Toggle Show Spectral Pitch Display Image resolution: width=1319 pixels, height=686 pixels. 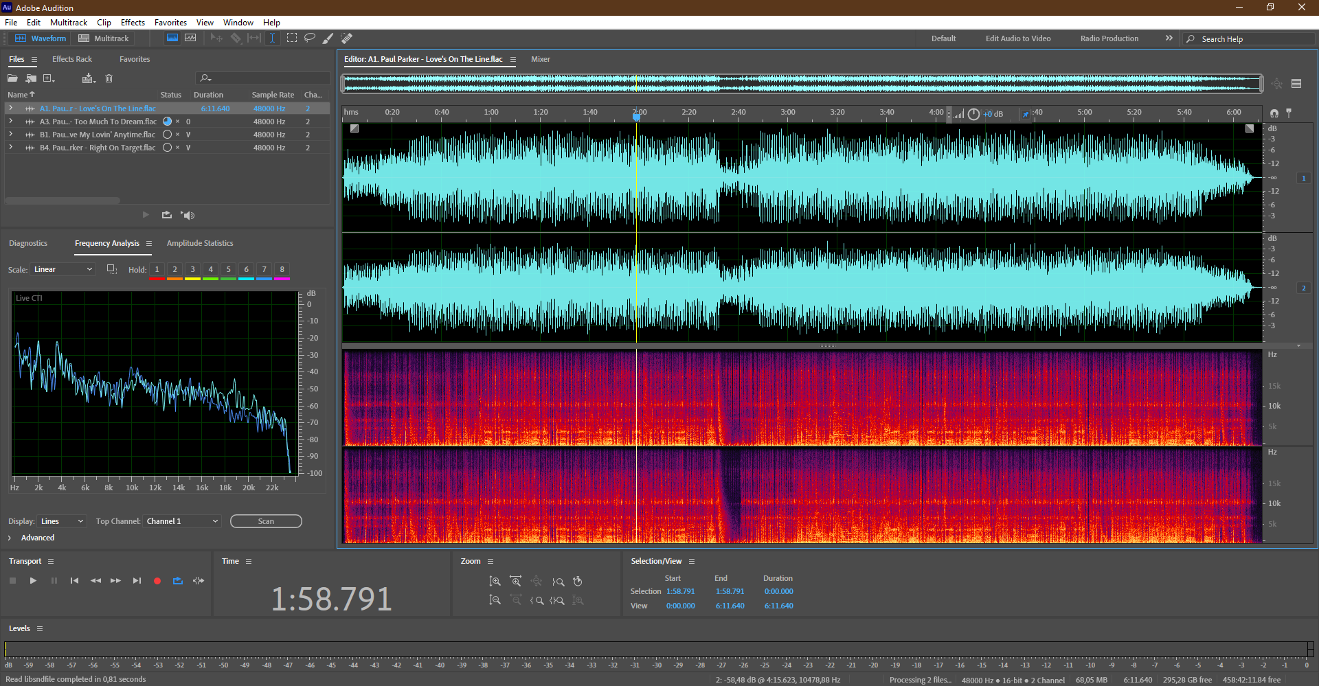tap(190, 38)
